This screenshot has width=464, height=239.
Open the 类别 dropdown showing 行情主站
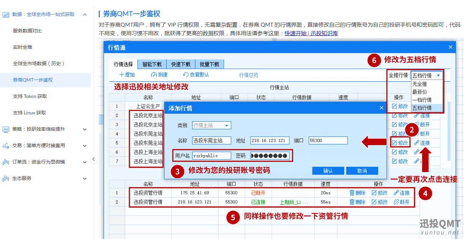pyautogui.click(x=211, y=125)
